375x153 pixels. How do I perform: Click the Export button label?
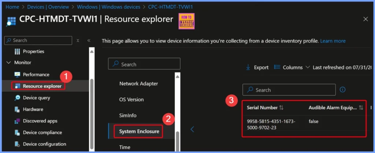tap(261, 68)
